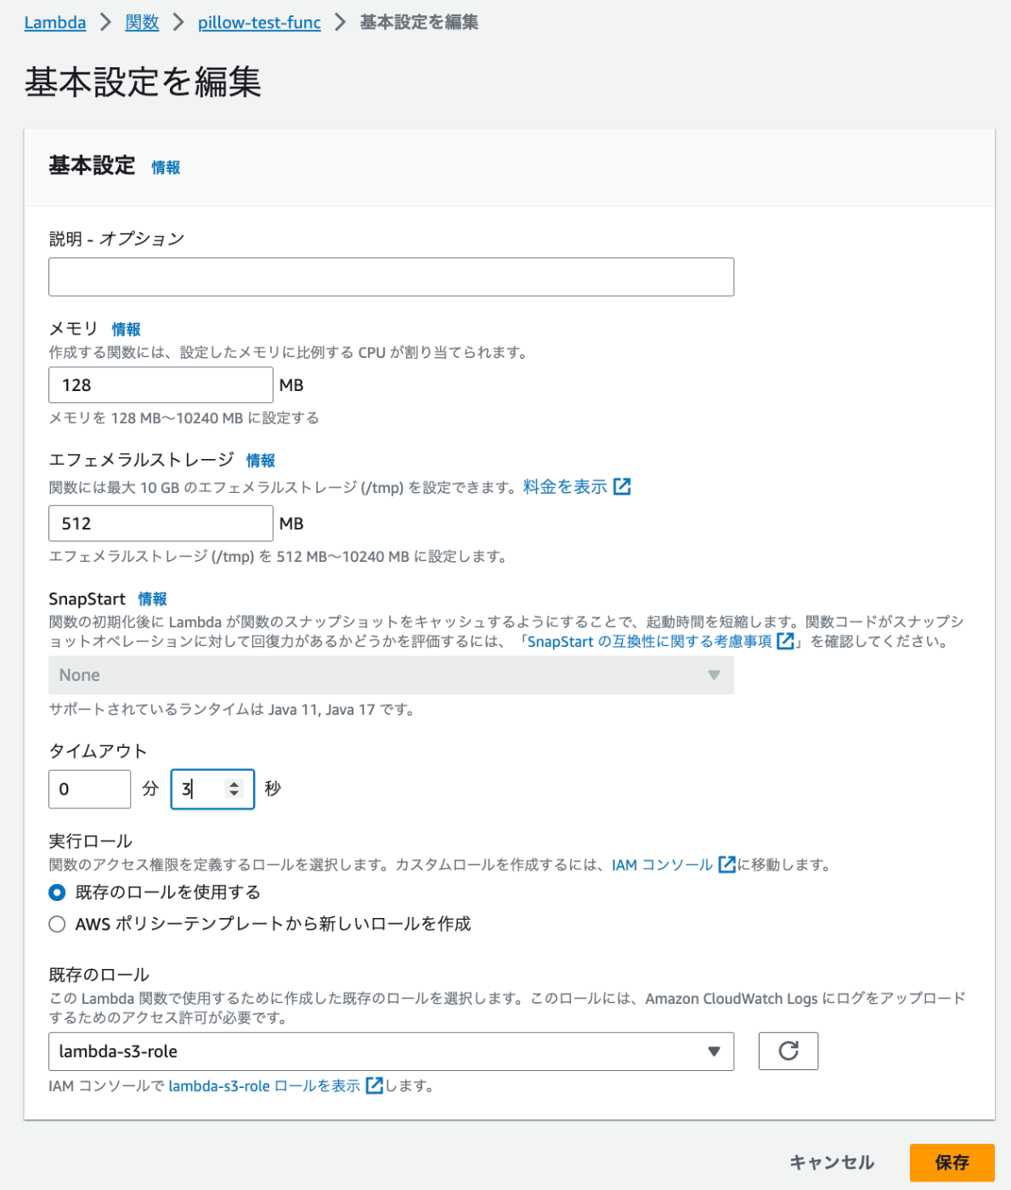Screen dimensions: 1011x1190
Task: Open the SnapStart None dropdown
Action: [391, 675]
